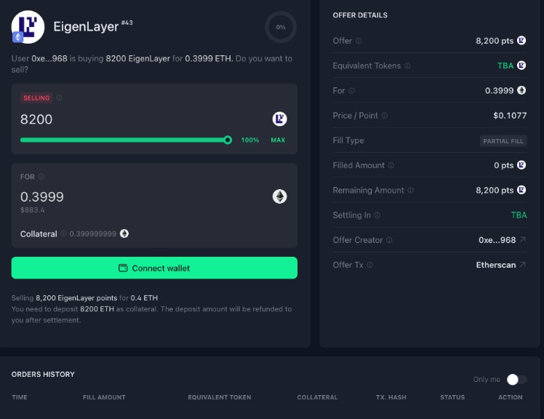Viewport: 544px width, 419px height.
Task: Click the FILL AMOUNT column header
Action: coord(104,397)
